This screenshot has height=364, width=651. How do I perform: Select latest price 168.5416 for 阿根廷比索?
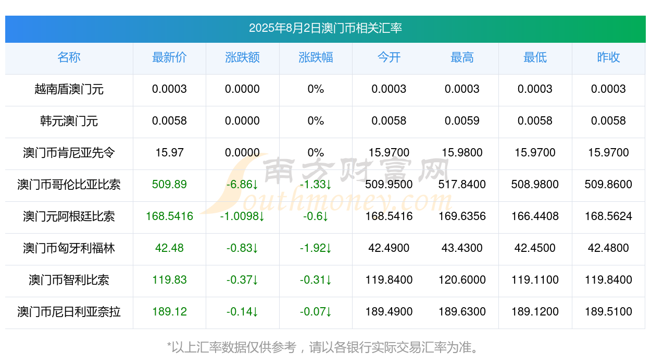(169, 216)
